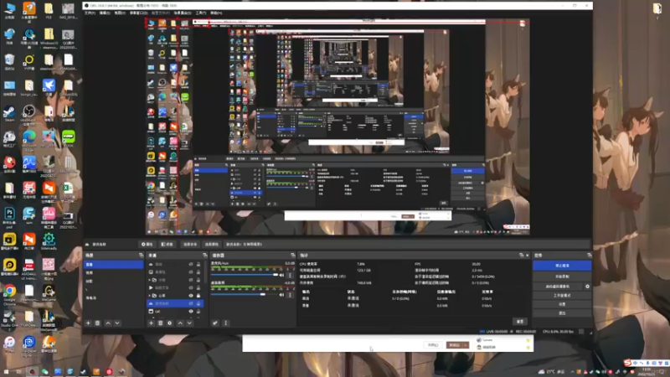This screenshot has height=377, width=670.
Task: Add a new source with the plus icon
Action: coord(151,323)
